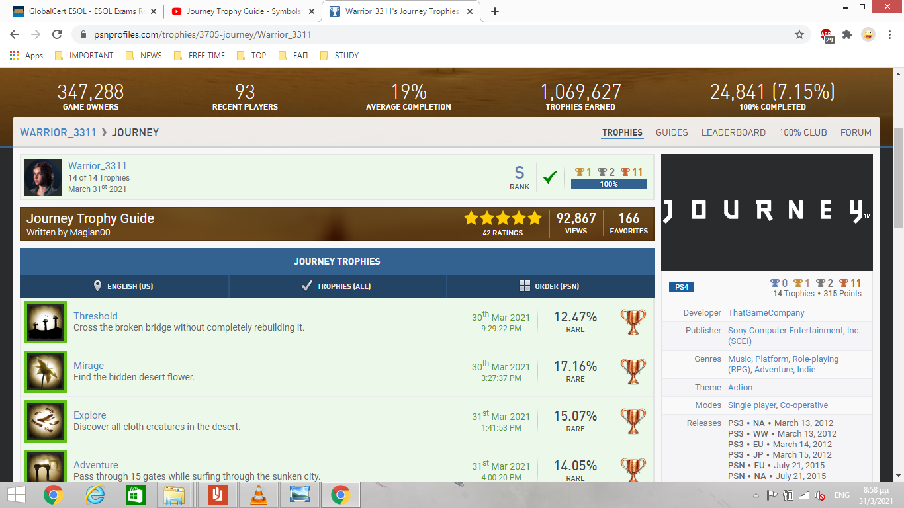Click the Threshold trophy icon

[46, 322]
